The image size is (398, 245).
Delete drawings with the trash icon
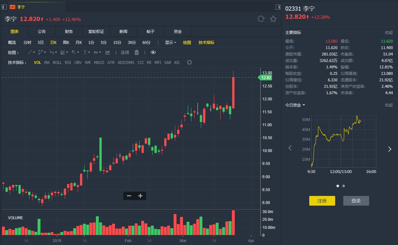pyautogui.click(x=137, y=52)
